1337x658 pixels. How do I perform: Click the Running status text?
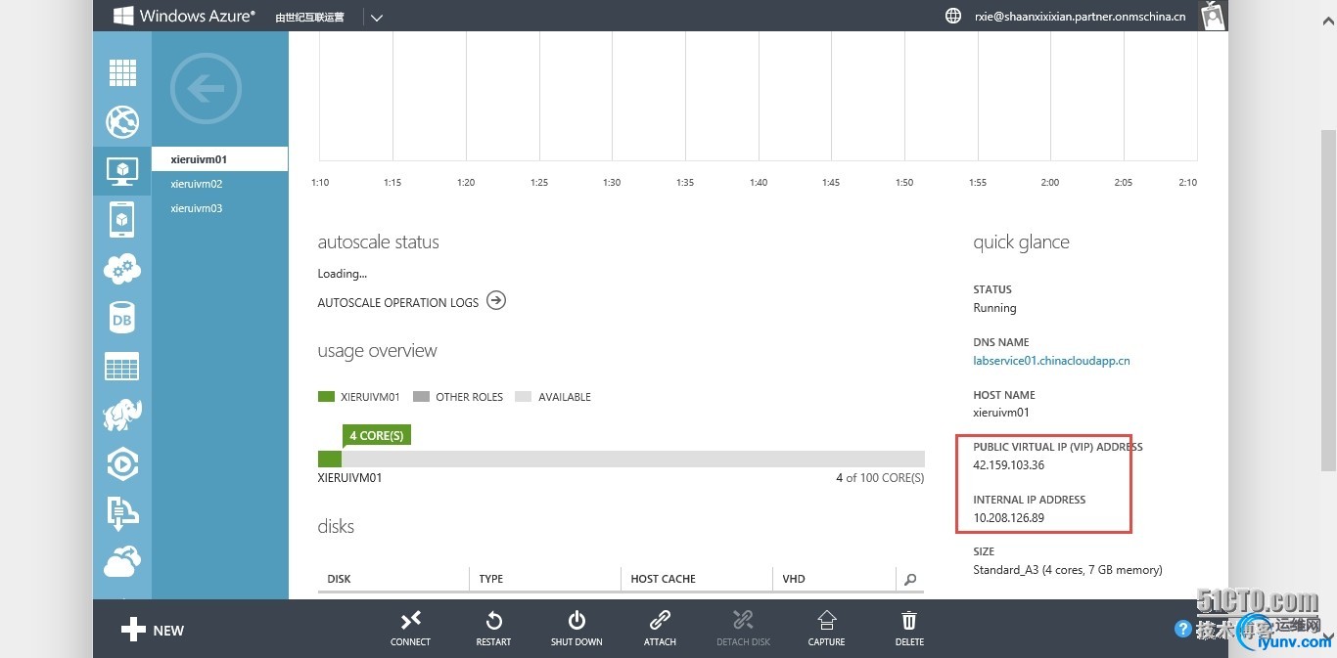(x=994, y=308)
